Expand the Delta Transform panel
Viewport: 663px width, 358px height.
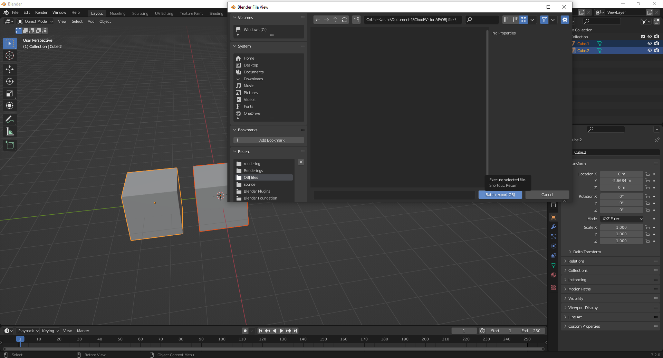[587, 252]
